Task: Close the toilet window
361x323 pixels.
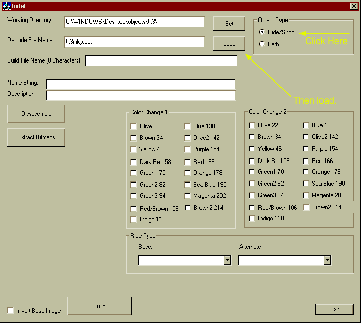Action: (354, 6)
